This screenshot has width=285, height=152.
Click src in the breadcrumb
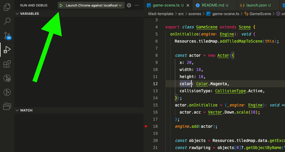181,14
